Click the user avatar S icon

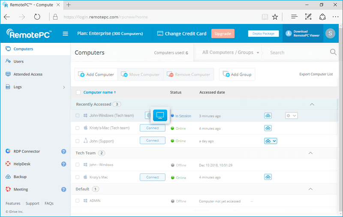pyautogui.click(x=330, y=33)
